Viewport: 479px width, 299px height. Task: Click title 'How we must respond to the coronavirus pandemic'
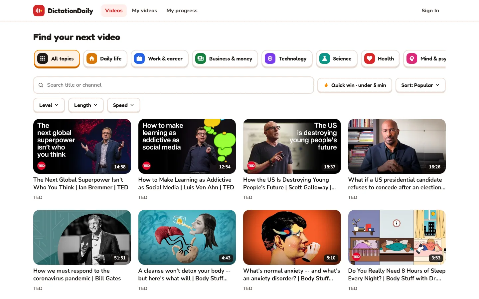pyautogui.click(x=77, y=275)
